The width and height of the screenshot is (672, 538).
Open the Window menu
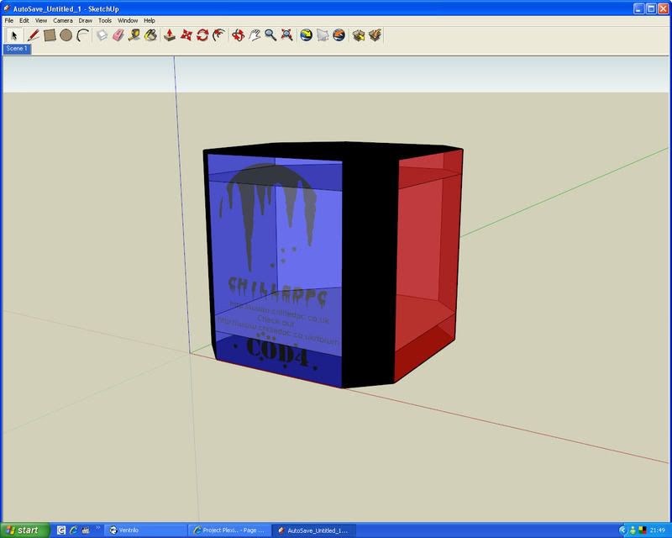[128, 20]
